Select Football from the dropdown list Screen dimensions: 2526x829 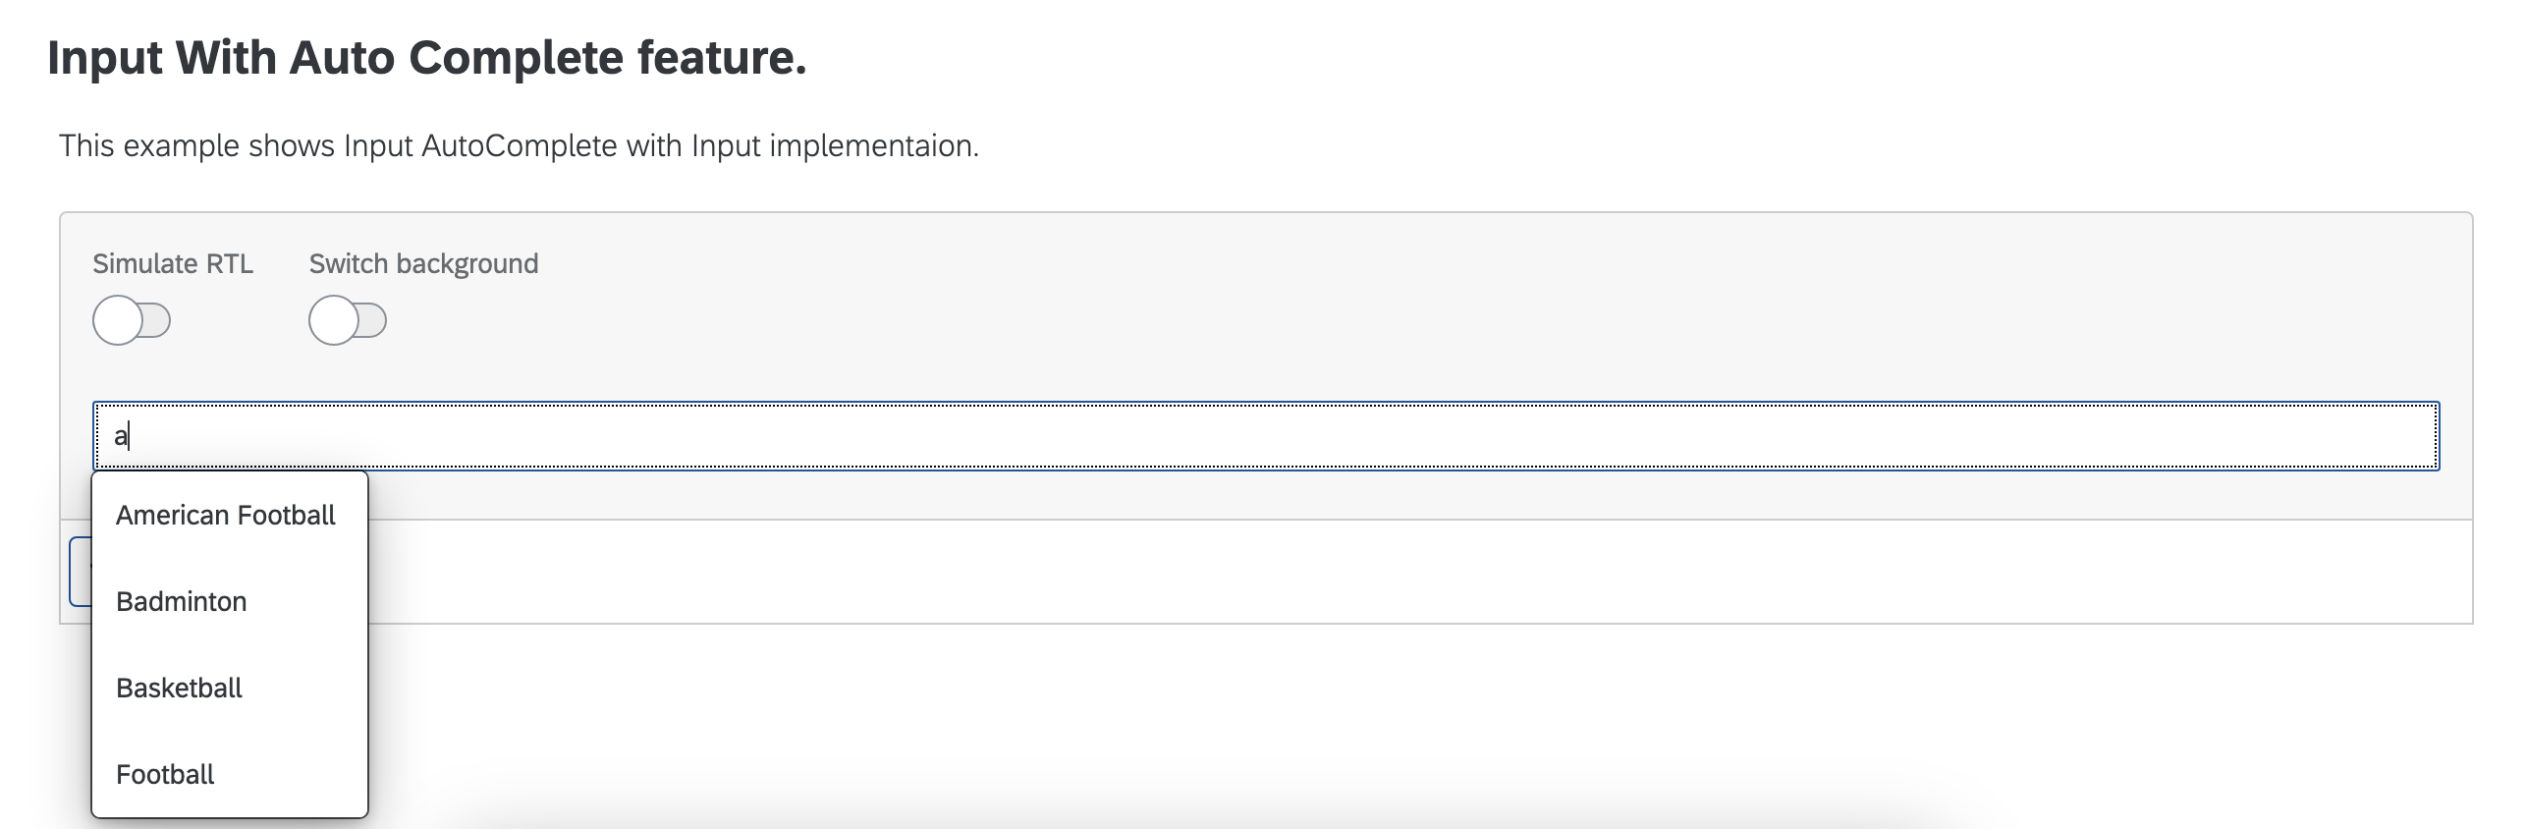(165, 774)
